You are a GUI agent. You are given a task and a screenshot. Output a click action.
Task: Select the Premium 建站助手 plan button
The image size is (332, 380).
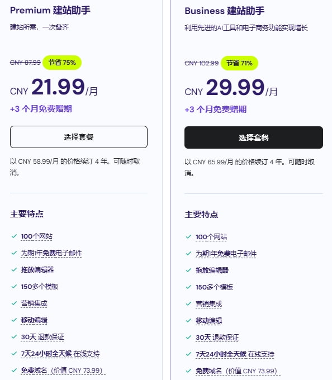79,137
